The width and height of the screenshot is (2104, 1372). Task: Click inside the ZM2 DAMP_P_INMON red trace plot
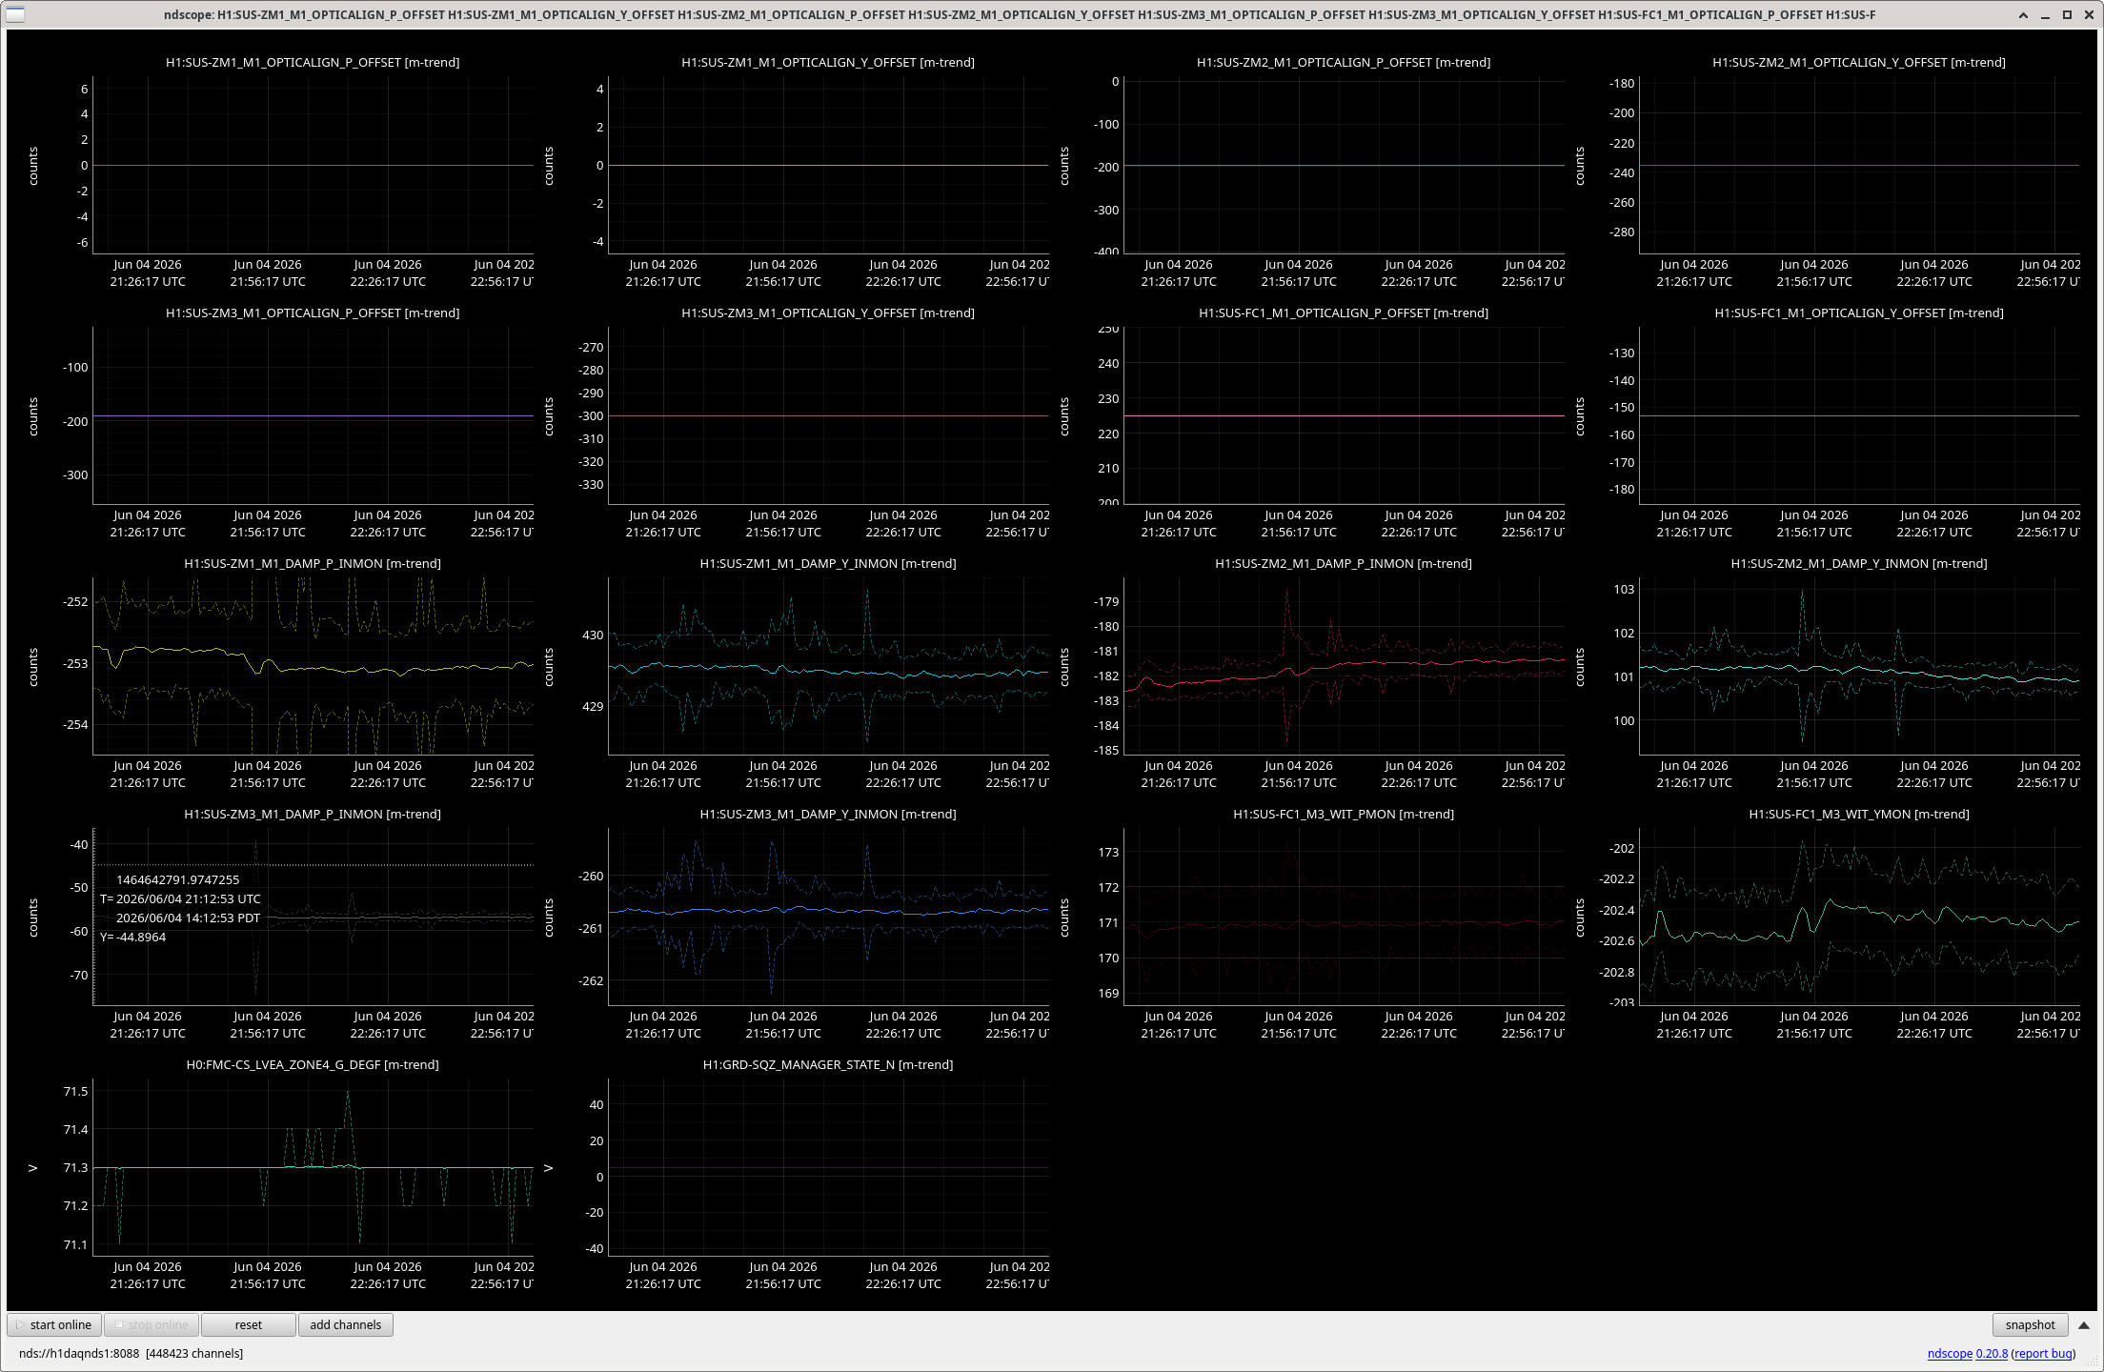1344,665
